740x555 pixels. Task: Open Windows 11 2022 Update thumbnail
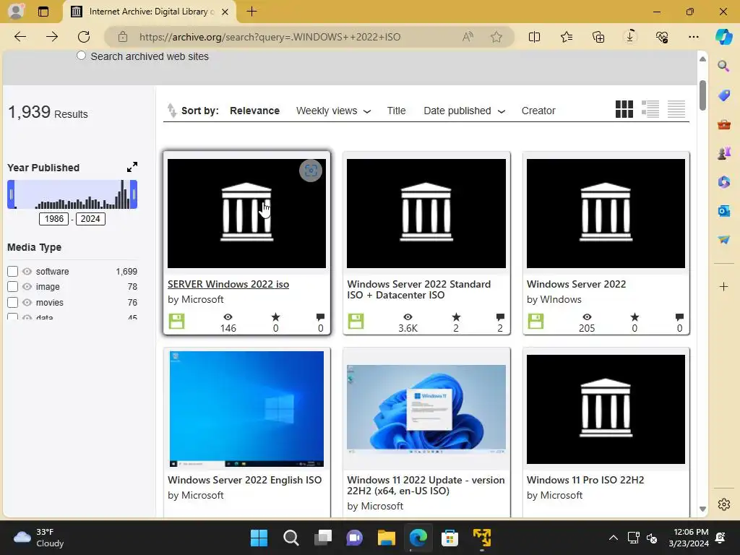426,409
